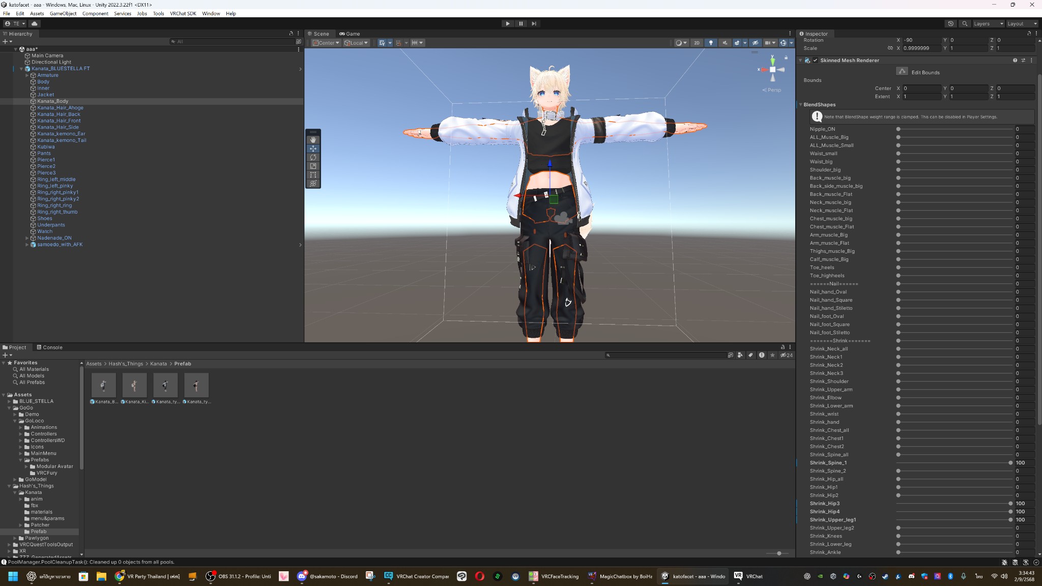Search by type in Project panel
Image resolution: width=1042 pixels, height=586 pixels.
coord(740,355)
